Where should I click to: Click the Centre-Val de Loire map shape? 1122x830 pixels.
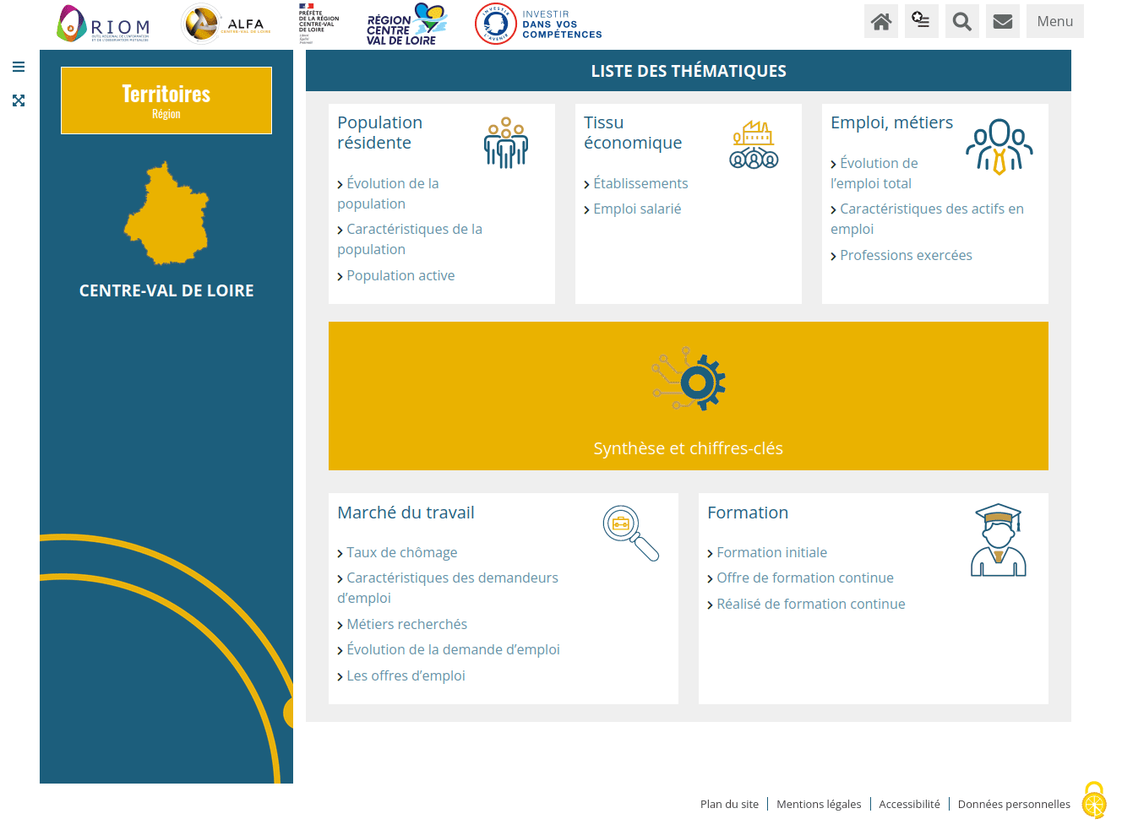click(166, 214)
